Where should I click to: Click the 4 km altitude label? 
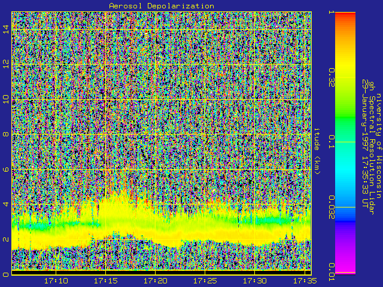[5, 204]
